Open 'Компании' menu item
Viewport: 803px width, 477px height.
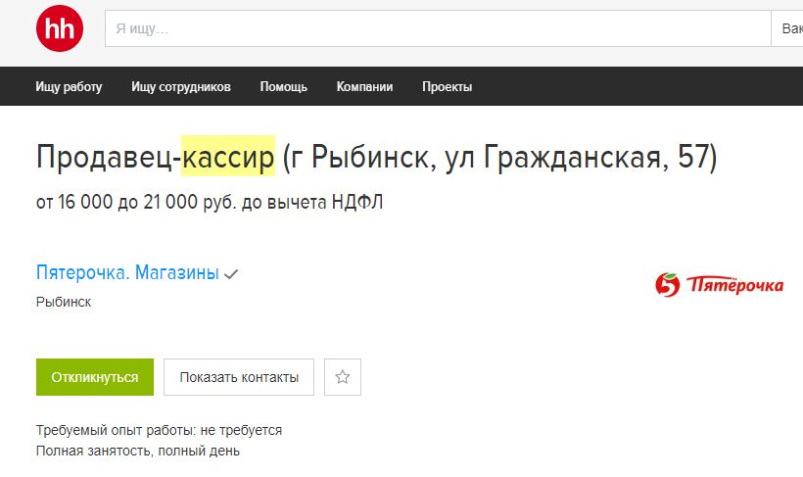364,86
